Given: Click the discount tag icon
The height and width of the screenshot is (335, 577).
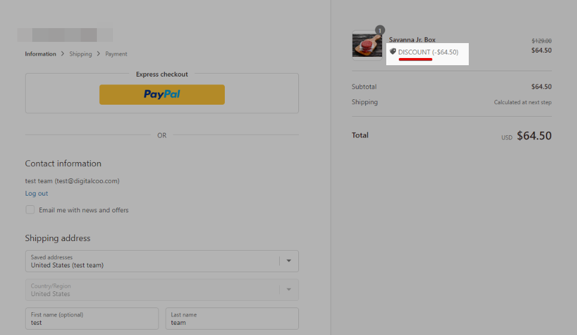Looking at the screenshot, I should click(x=393, y=51).
